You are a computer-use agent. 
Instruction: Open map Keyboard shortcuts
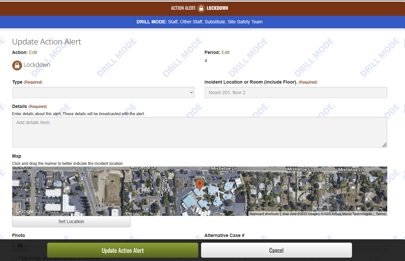pos(264,214)
